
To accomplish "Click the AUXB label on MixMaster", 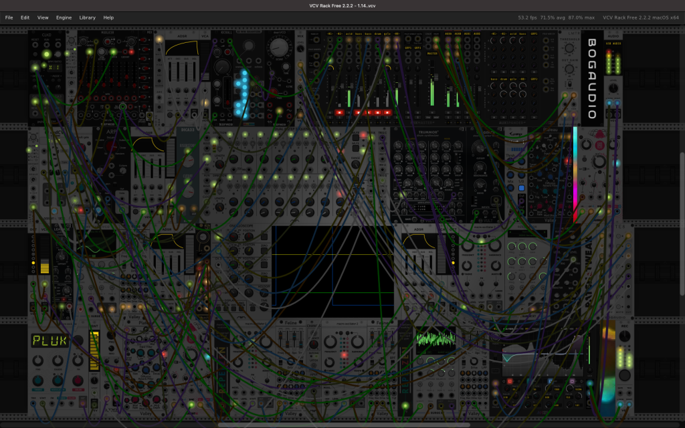I will (458, 33).
